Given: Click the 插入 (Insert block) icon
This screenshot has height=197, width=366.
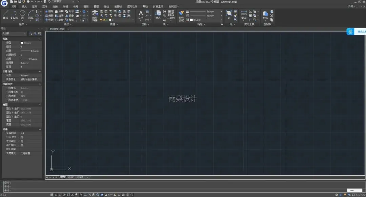Looking at the screenshot, I should click(158, 15).
